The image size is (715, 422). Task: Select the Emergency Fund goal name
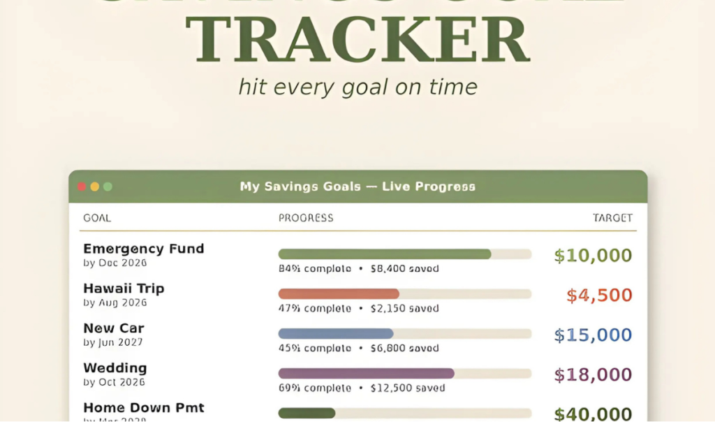(x=144, y=249)
